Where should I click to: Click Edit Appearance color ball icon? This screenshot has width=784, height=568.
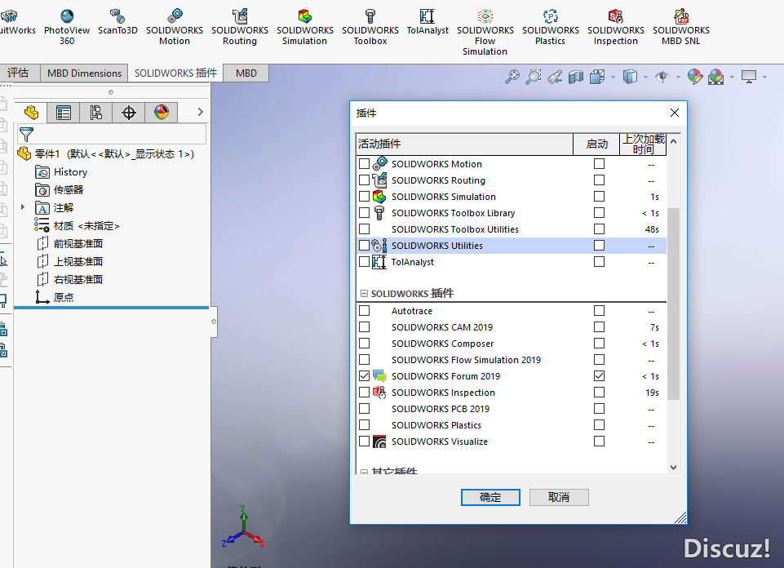(x=695, y=77)
